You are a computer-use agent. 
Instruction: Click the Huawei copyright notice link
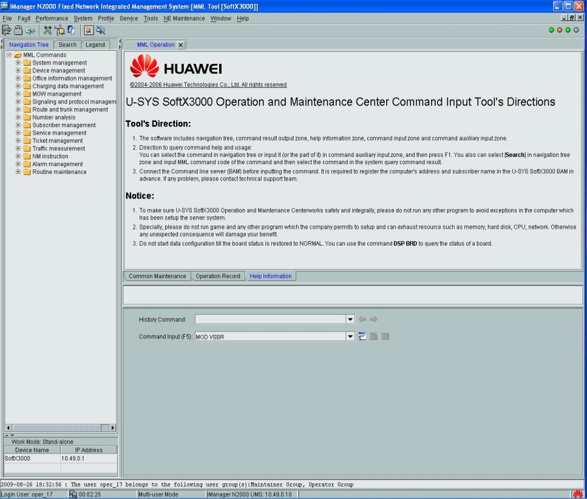pos(208,85)
